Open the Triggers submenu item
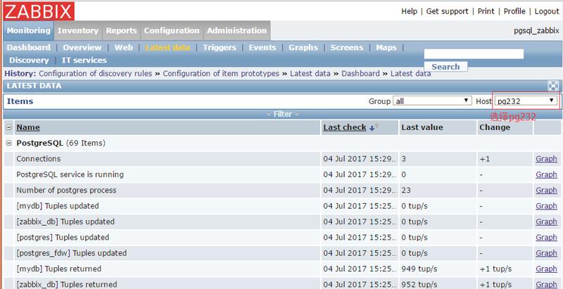The width and height of the screenshot is (563, 289). click(220, 48)
